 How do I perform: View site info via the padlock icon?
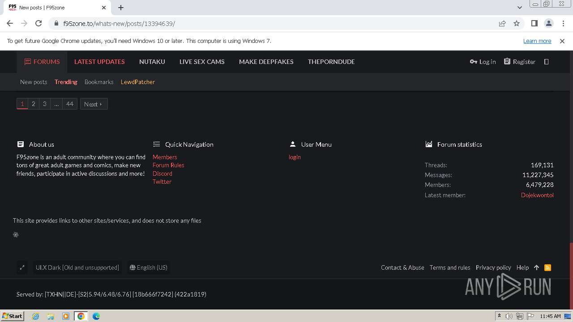tap(56, 23)
